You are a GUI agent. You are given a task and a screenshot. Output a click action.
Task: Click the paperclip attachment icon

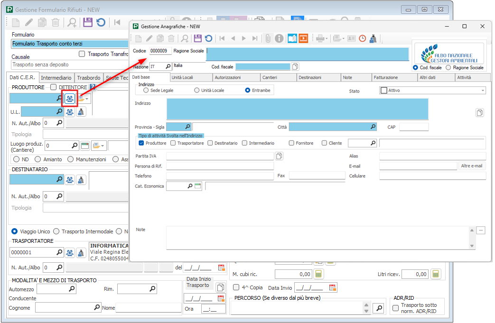click(x=268, y=39)
